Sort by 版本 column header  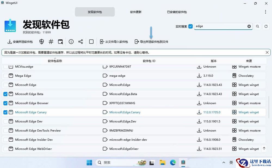tap(214, 61)
